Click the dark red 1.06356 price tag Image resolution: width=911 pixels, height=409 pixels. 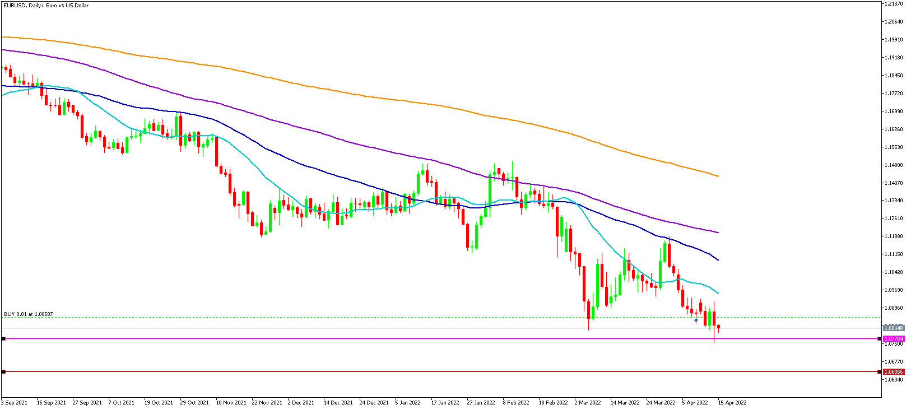[x=894, y=372]
